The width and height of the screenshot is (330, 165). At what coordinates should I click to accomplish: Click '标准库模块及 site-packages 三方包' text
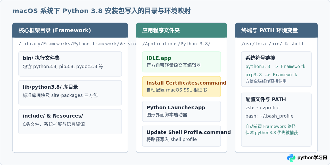[x=60, y=95]
